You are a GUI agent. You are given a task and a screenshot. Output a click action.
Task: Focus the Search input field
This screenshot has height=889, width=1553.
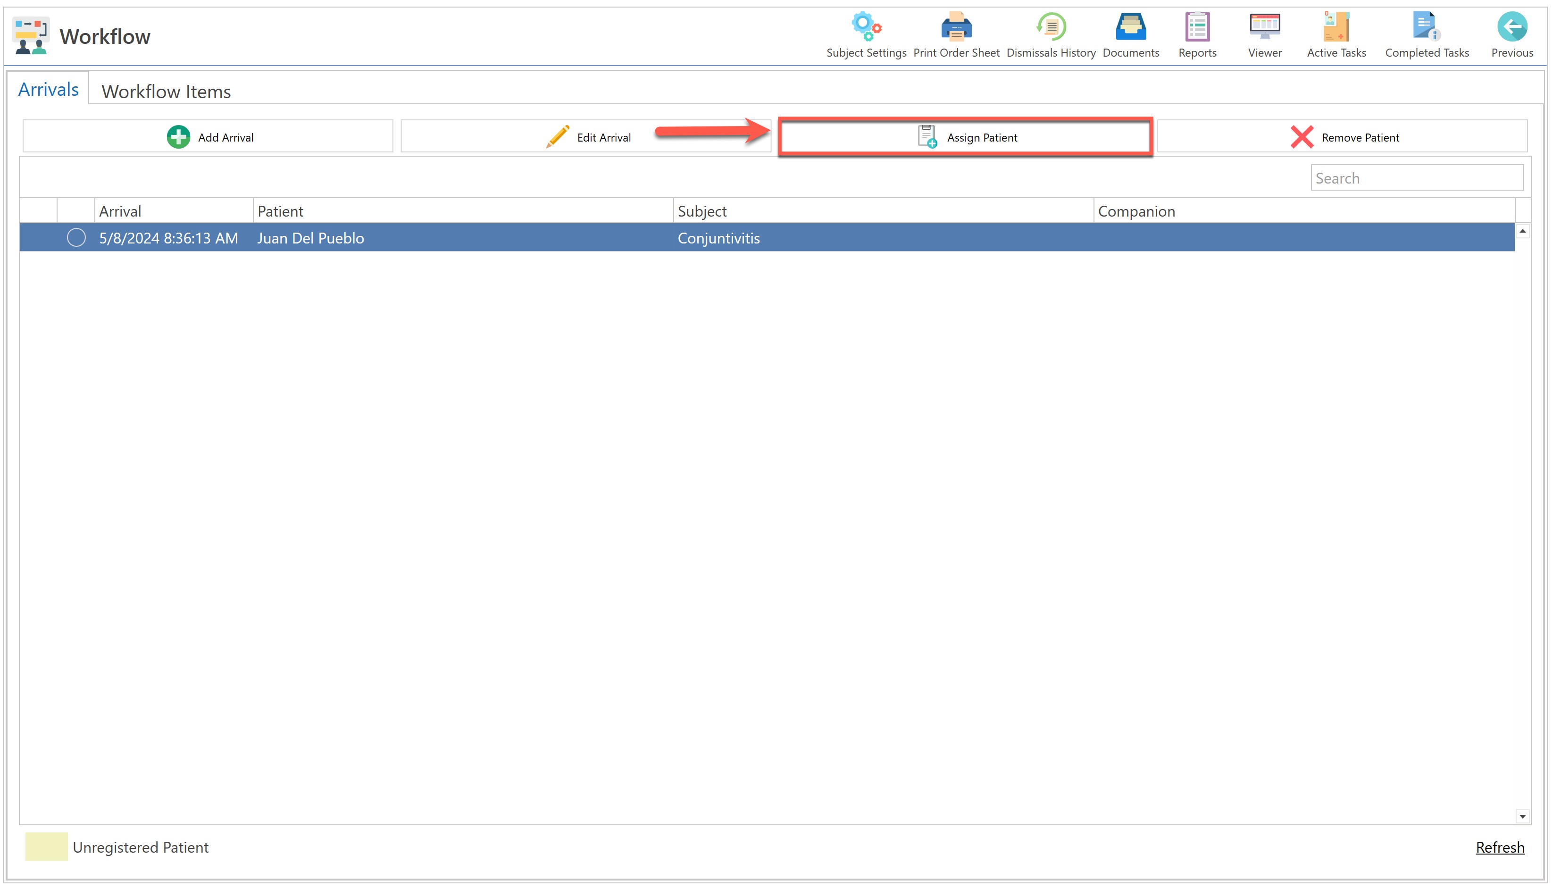[x=1416, y=178]
